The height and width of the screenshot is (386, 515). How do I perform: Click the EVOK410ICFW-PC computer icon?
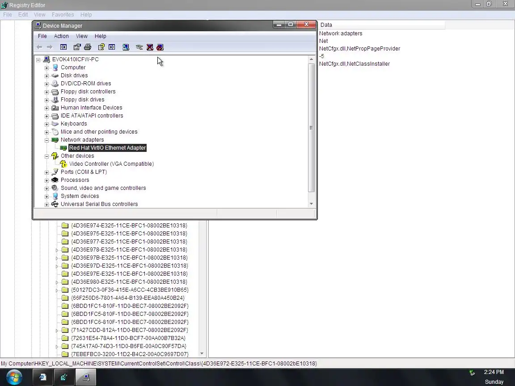click(x=46, y=59)
